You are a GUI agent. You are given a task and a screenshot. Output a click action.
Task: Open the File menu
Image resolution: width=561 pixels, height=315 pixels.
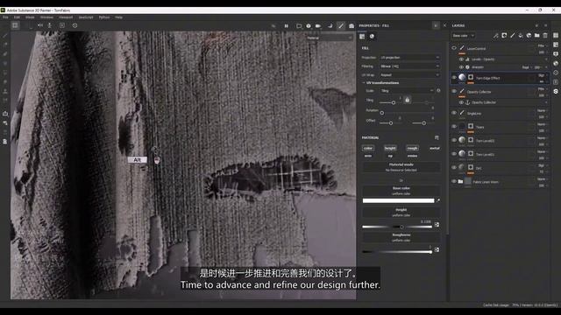tap(5, 17)
